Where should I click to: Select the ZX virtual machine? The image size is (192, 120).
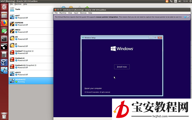pos(31,38)
